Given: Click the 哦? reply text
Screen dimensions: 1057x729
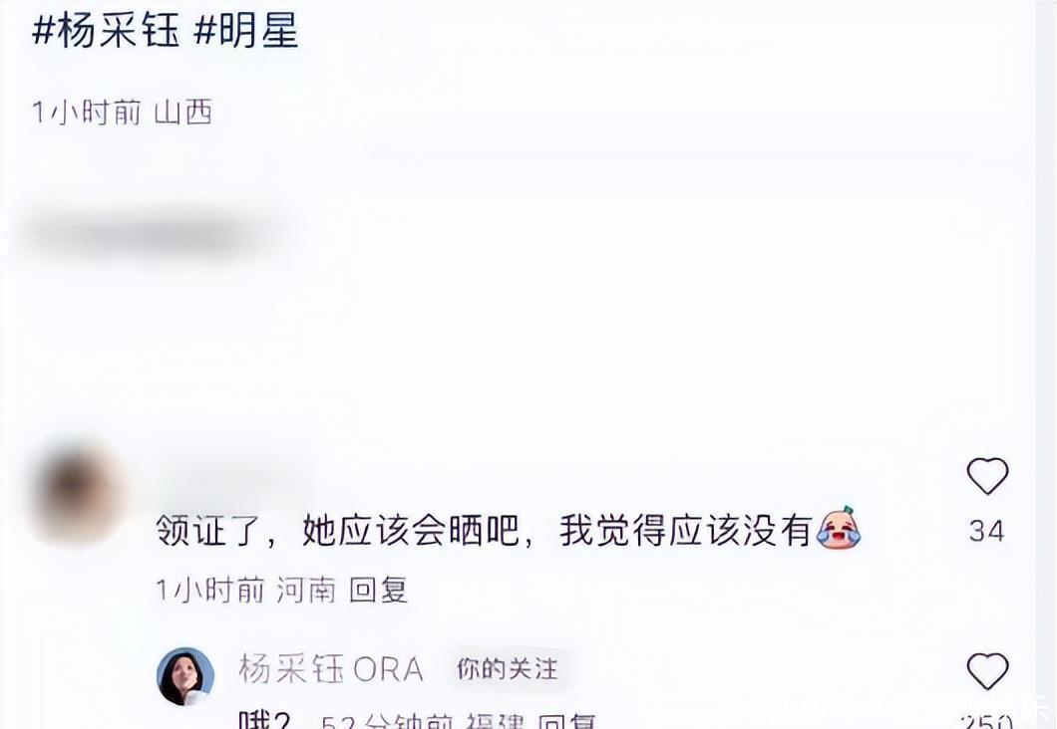Looking at the screenshot, I should click(x=264, y=720).
